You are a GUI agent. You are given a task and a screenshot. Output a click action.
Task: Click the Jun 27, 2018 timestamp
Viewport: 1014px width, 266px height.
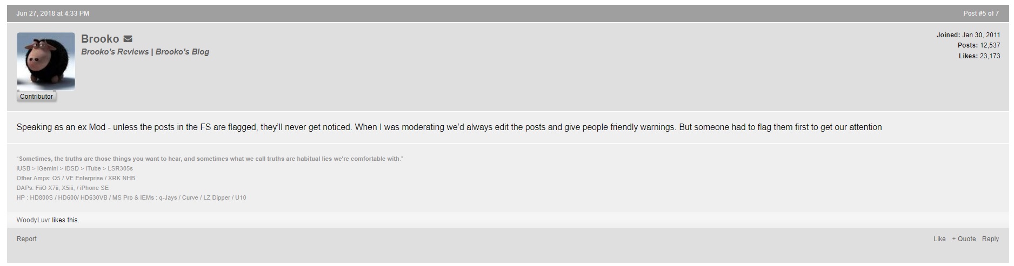tap(53, 13)
